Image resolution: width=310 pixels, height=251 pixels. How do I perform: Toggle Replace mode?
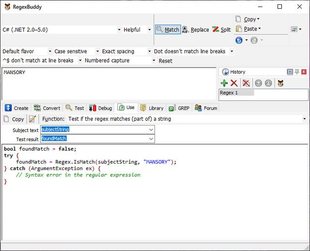pyautogui.click(x=195, y=30)
